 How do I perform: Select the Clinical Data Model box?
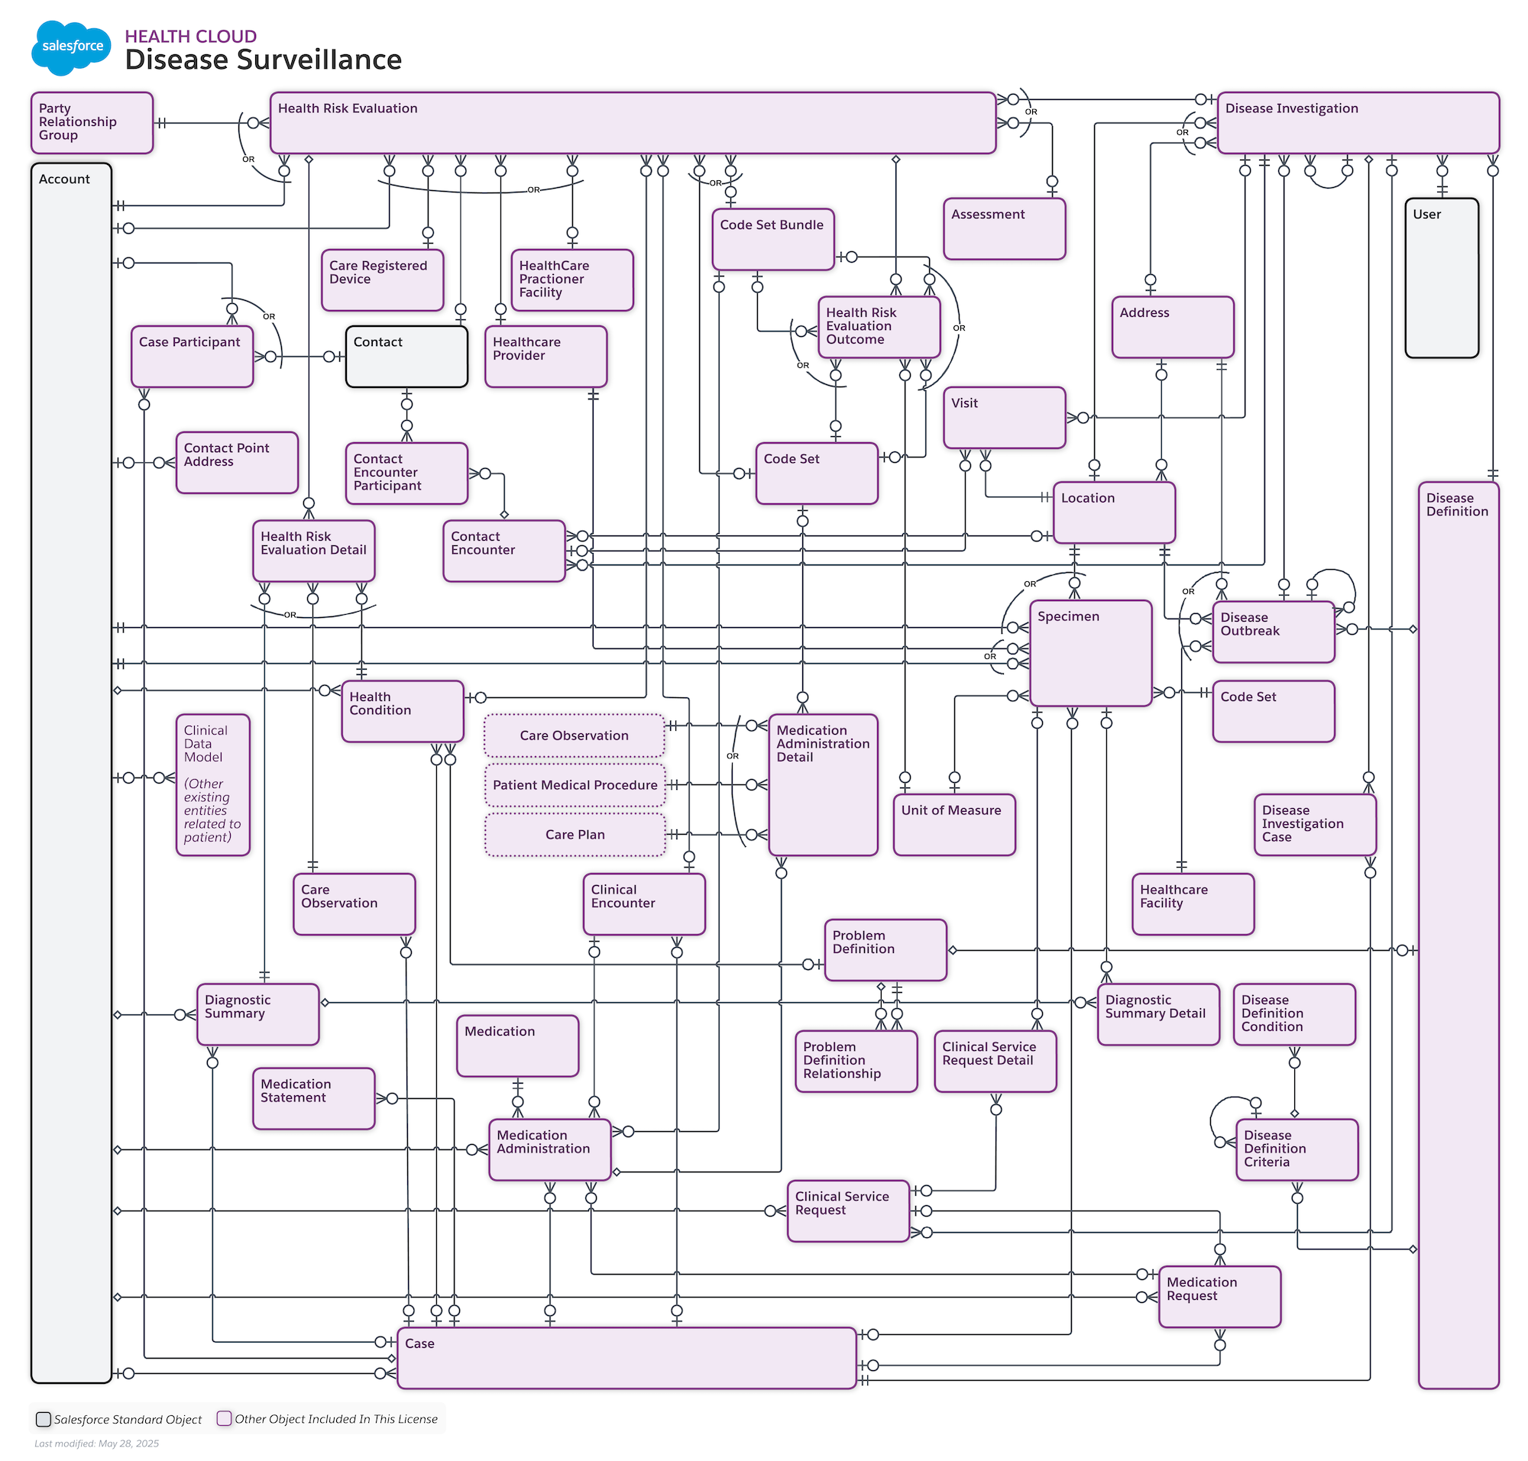click(x=212, y=785)
